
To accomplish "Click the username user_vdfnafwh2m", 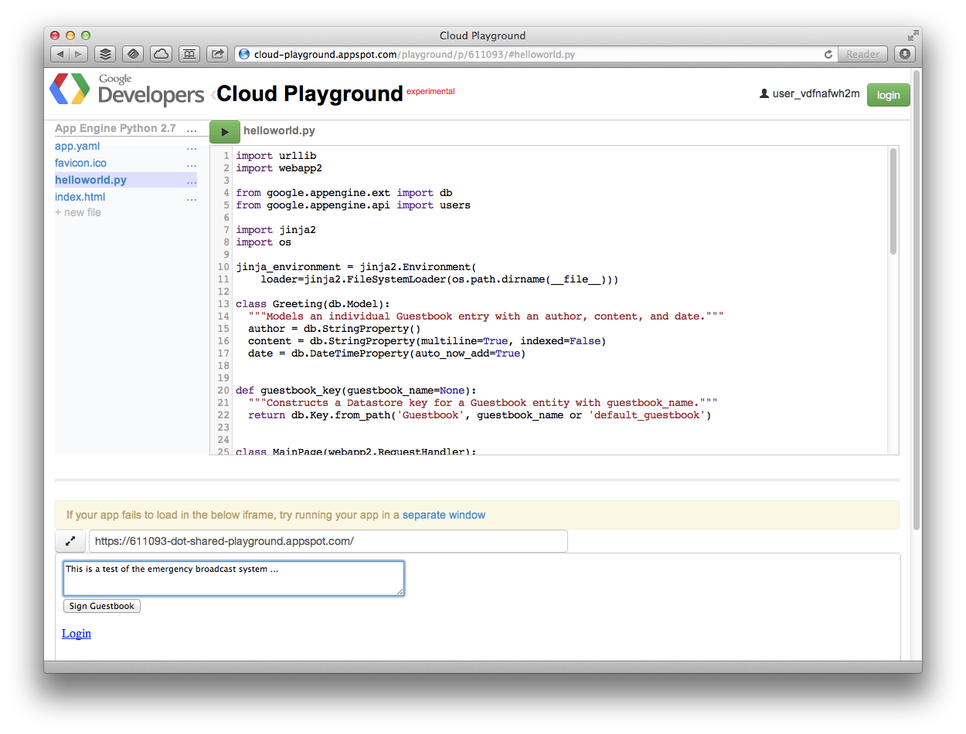I will [x=816, y=94].
